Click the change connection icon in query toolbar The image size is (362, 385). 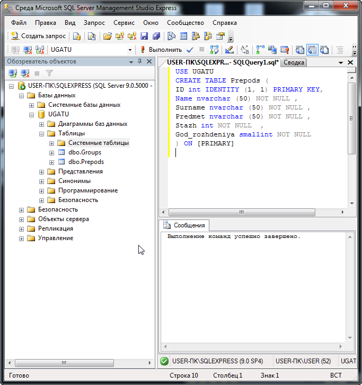[40, 50]
